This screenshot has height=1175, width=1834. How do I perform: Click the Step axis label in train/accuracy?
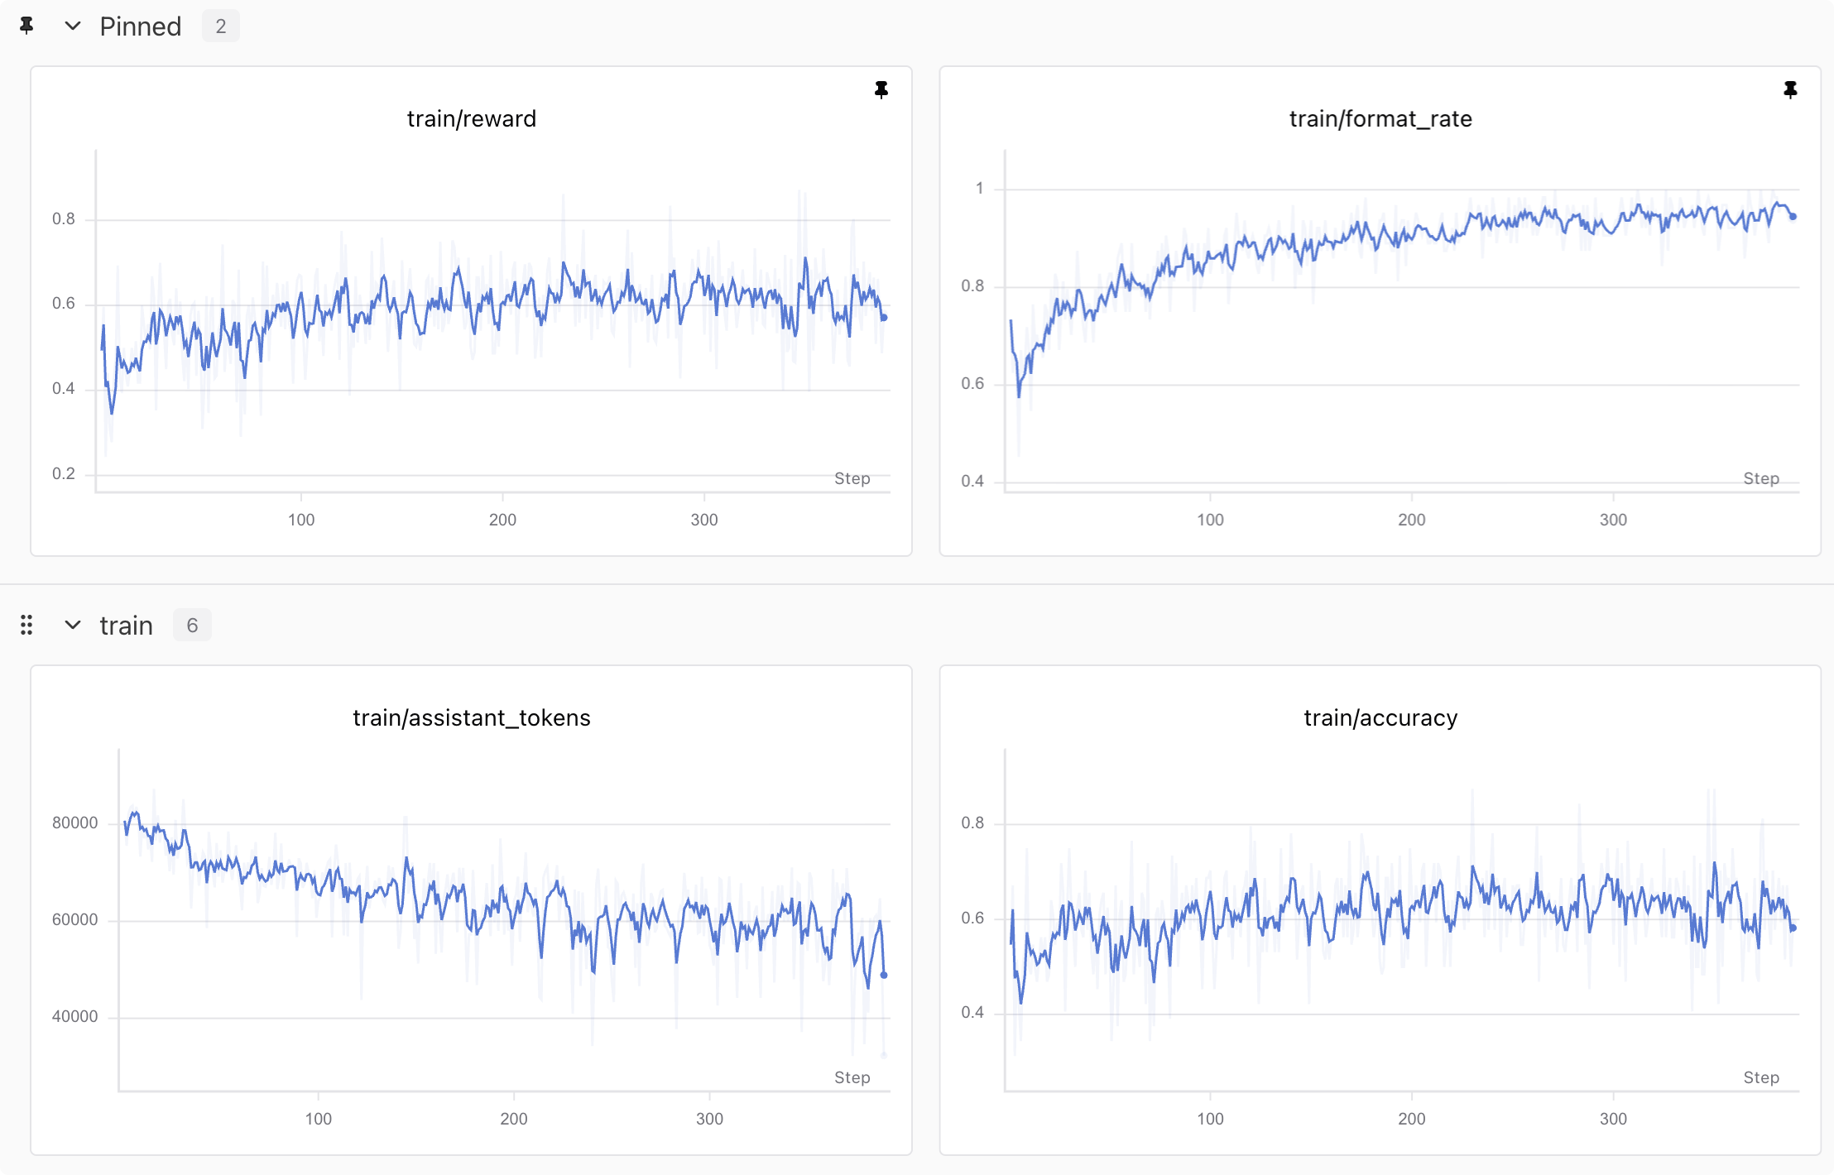point(1761,1077)
